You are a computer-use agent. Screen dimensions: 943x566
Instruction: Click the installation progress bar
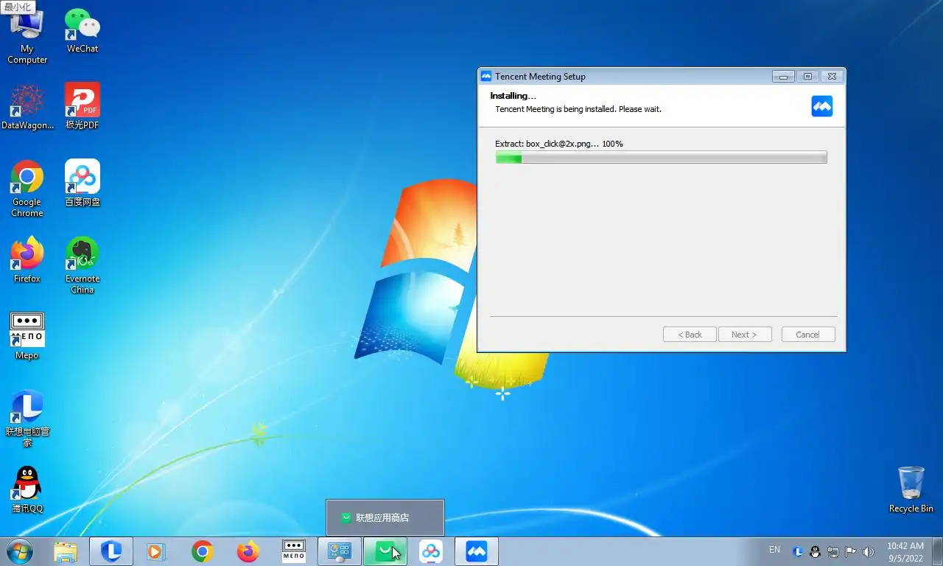[661, 157]
